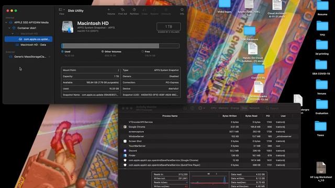Switch to the CPU tab in Activity Monitor
The image size is (335, 188).
[x=214, y=108]
